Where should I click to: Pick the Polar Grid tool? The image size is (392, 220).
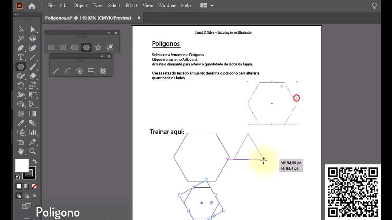103,71
